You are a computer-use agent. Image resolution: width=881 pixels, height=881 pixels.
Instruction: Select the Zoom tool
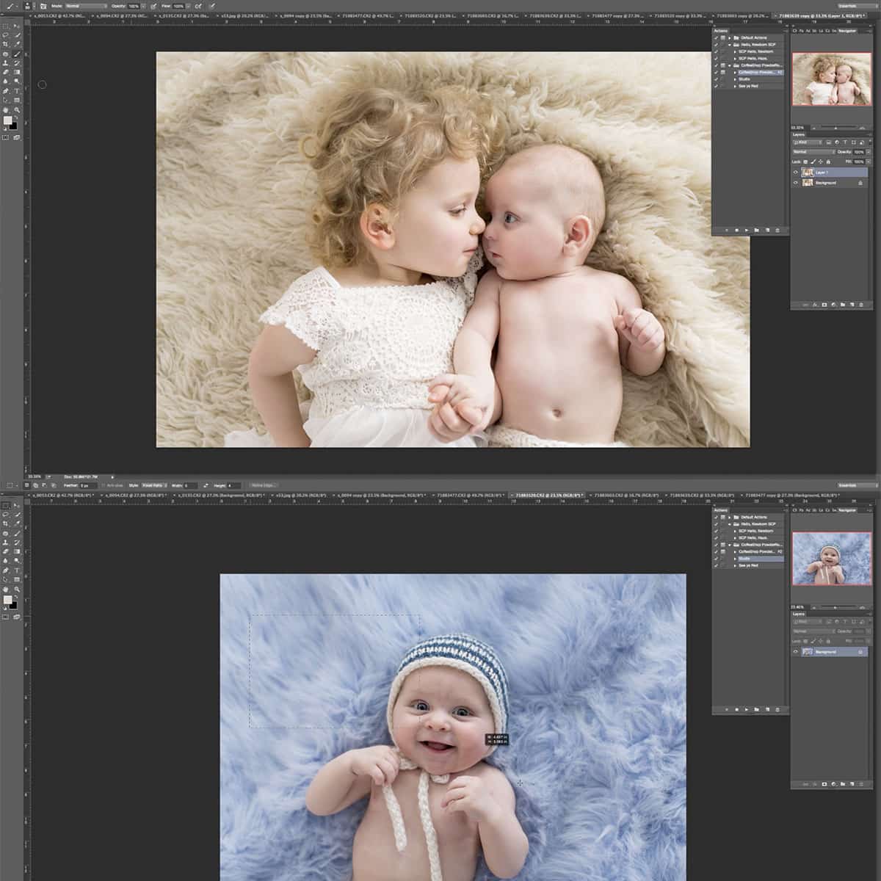[16, 108]
